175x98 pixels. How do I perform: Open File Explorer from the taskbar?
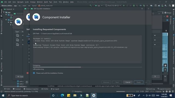tap(75, 96)
